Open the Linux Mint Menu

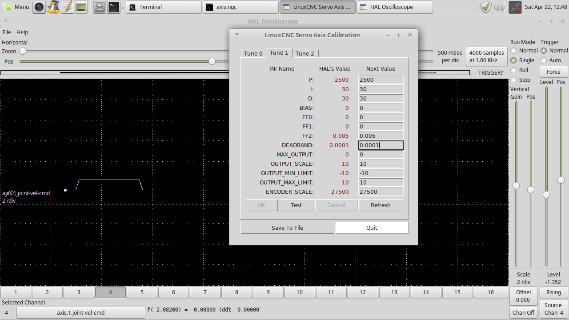coord(16,7)
